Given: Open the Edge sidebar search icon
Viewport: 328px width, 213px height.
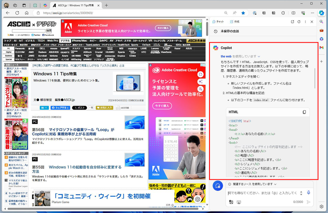Looking at the screenshot, I should [322, 21].
